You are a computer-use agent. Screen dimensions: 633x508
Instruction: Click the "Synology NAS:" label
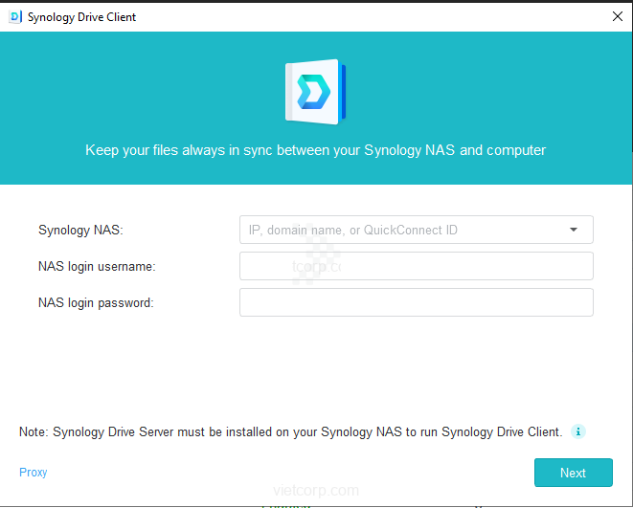click(81, 230)
